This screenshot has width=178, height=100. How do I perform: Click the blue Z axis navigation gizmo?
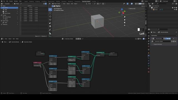pyautogui.click(x=122, y=9)
